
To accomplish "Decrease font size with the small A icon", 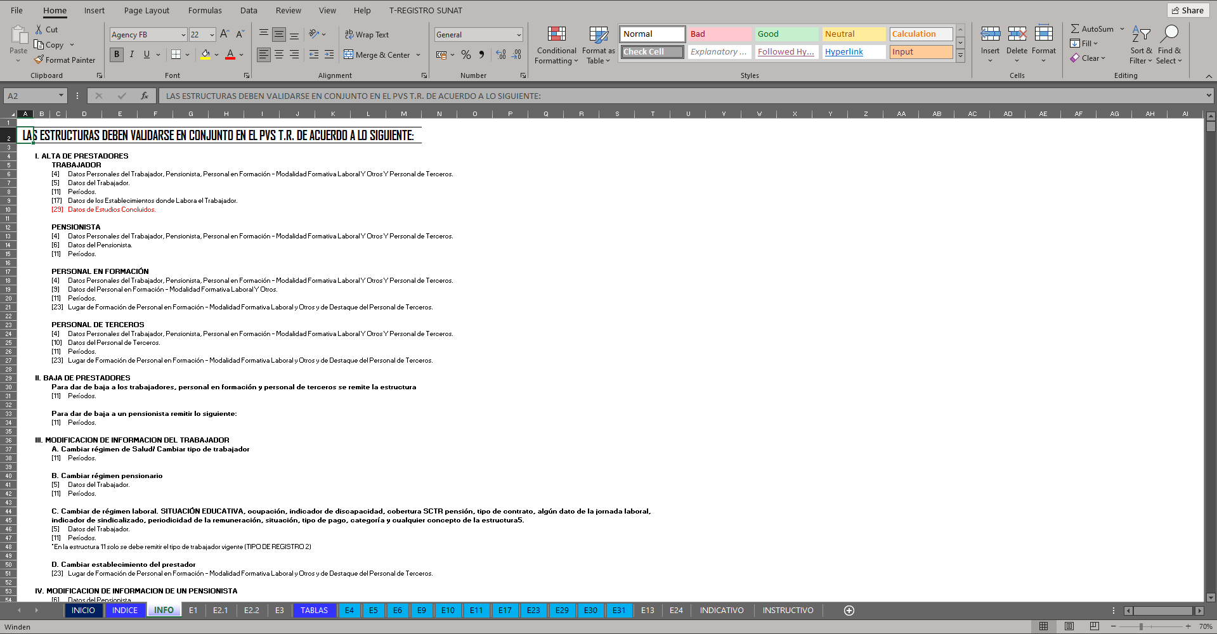I will click(240, 34).
